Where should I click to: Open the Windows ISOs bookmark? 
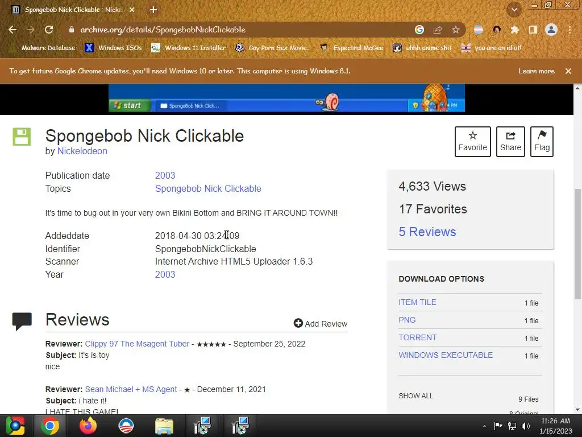click(x=113, y=48)
